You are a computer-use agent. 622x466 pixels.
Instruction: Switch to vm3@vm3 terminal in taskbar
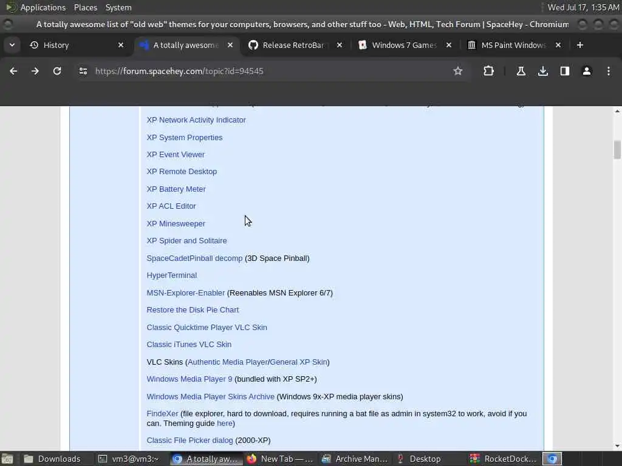tap(129, 459)
